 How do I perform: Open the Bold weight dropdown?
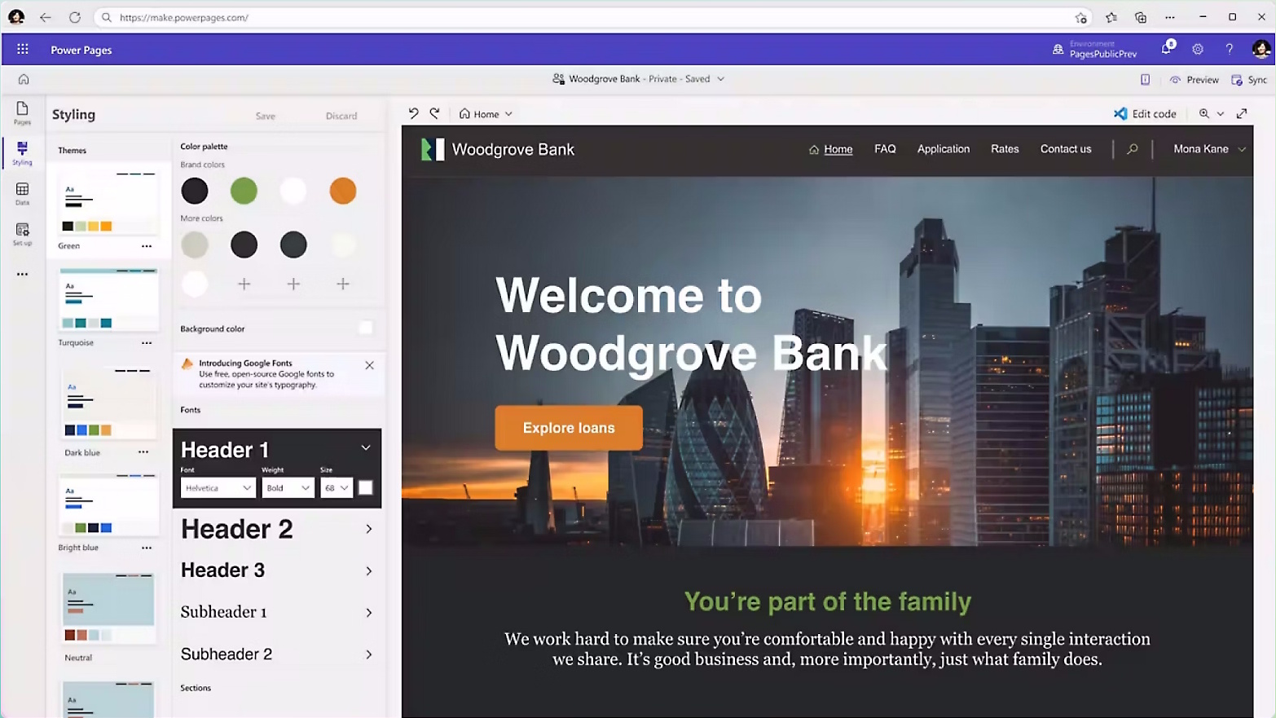pos(288,487)
